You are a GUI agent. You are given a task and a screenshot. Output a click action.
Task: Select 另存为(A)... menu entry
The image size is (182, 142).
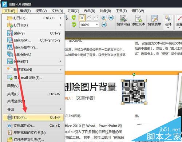pos(33,40)
